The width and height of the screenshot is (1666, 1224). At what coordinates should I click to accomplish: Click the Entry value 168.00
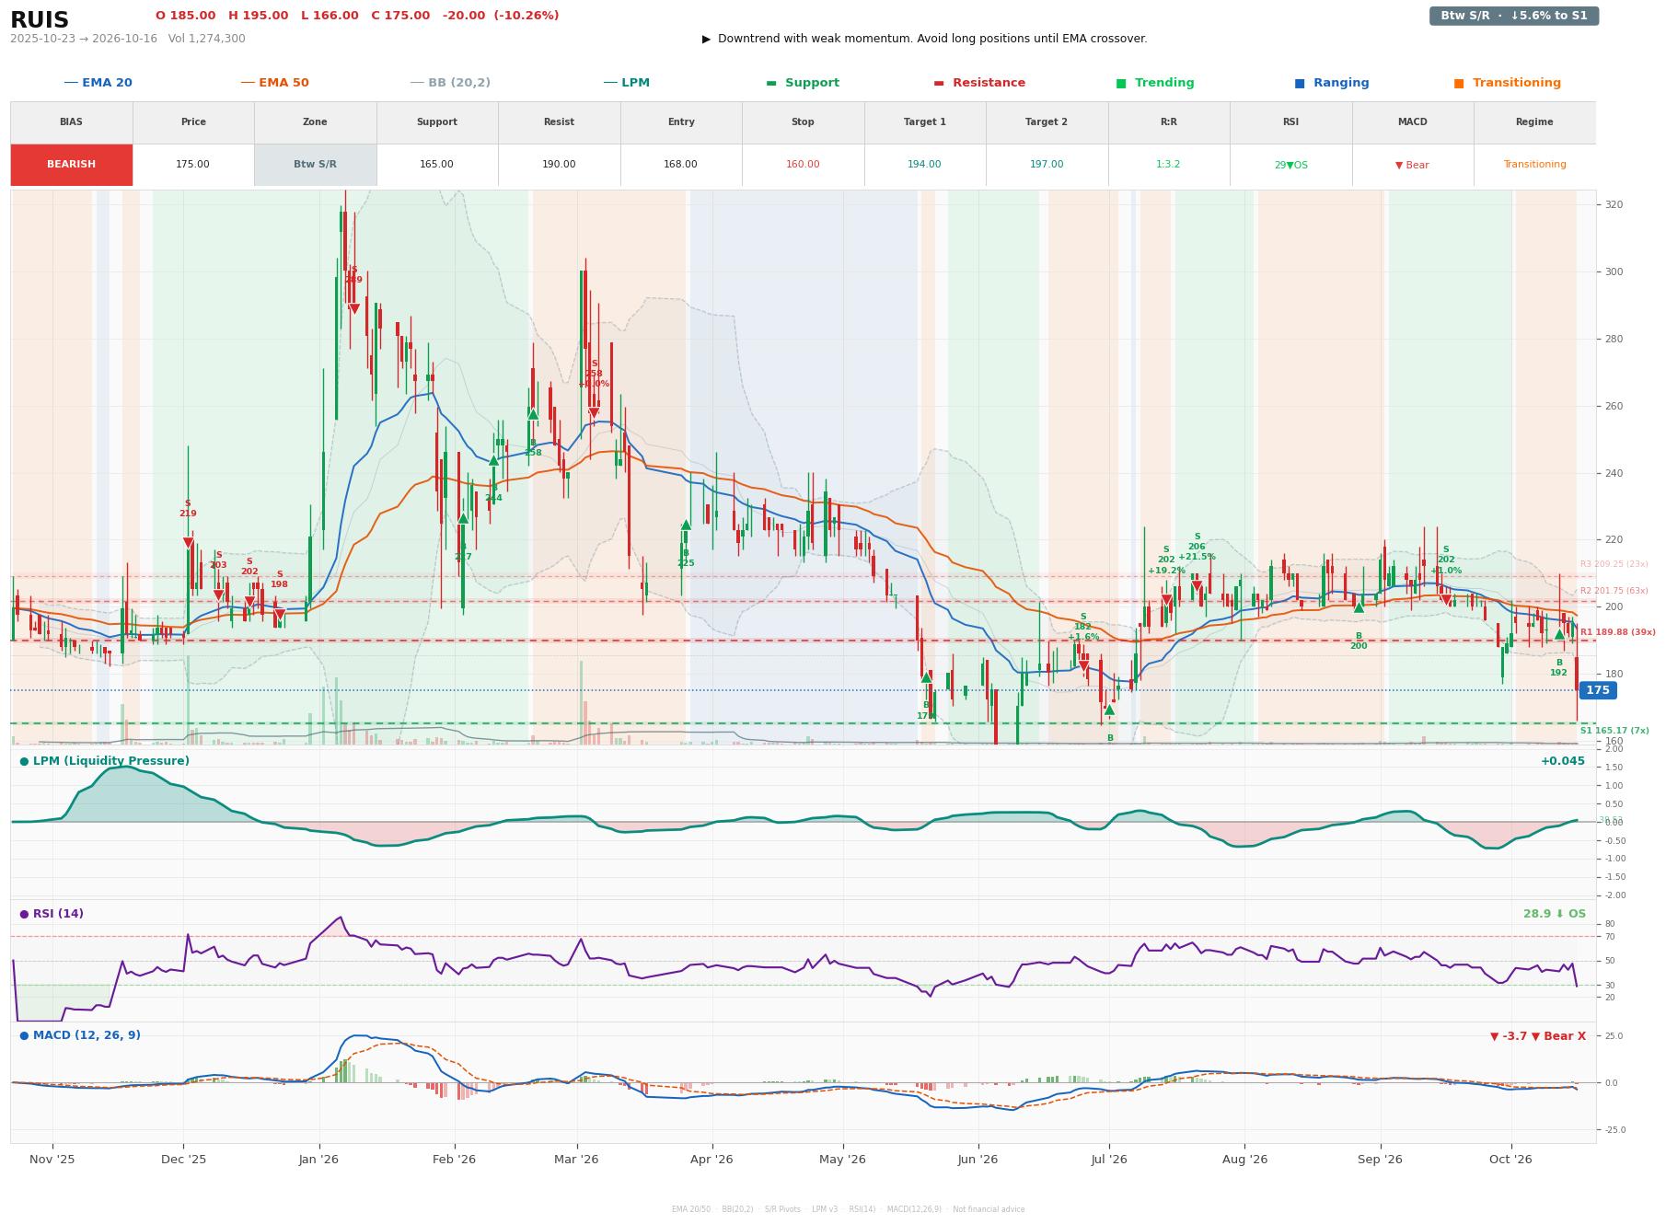coord(680,165)
